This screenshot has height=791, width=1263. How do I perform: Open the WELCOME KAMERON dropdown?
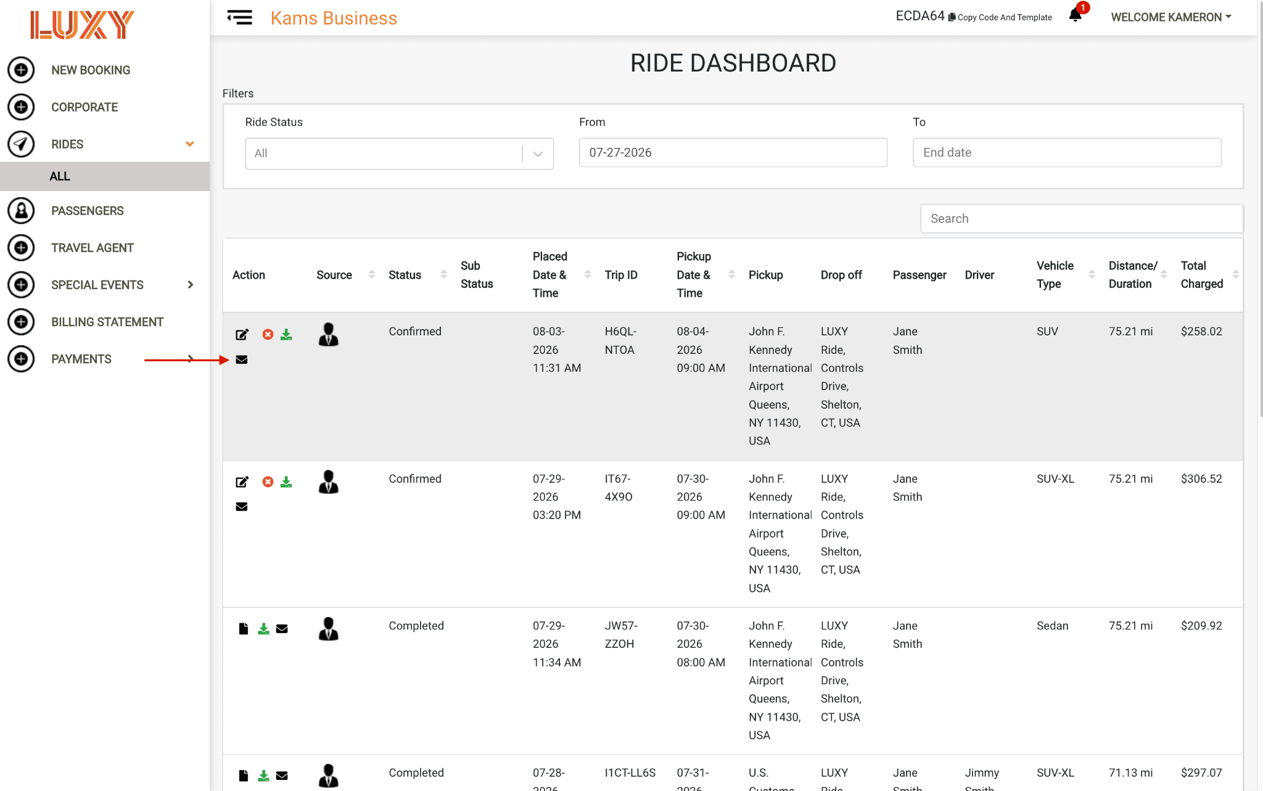pos(1171,17)
